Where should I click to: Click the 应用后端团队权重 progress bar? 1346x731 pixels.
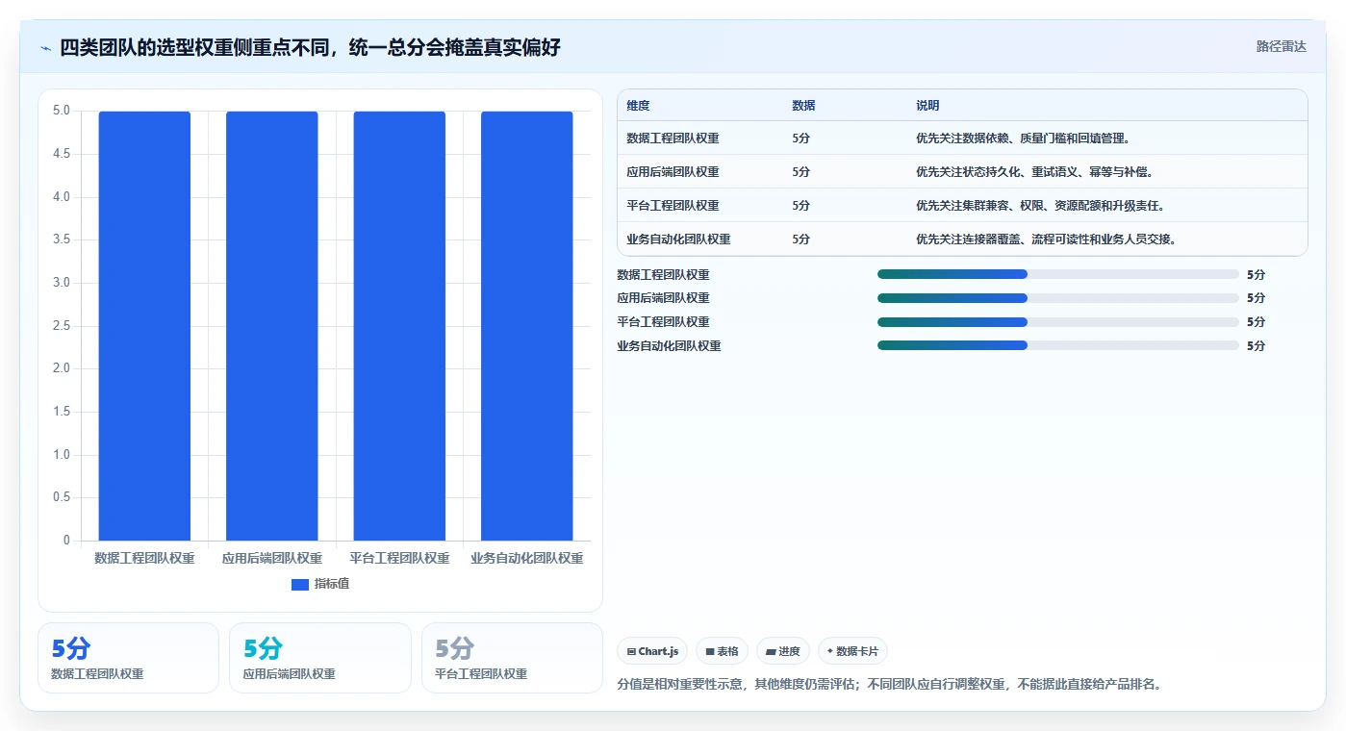[x=1058, y=298]
